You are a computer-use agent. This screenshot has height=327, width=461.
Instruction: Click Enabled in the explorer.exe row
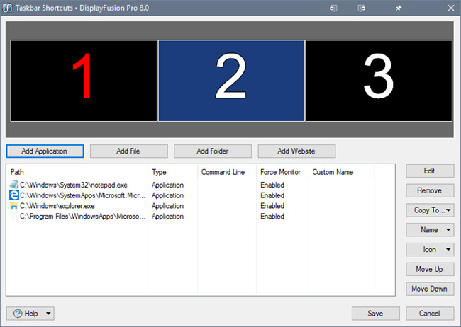pyautogui.click(x=272, y=206)
